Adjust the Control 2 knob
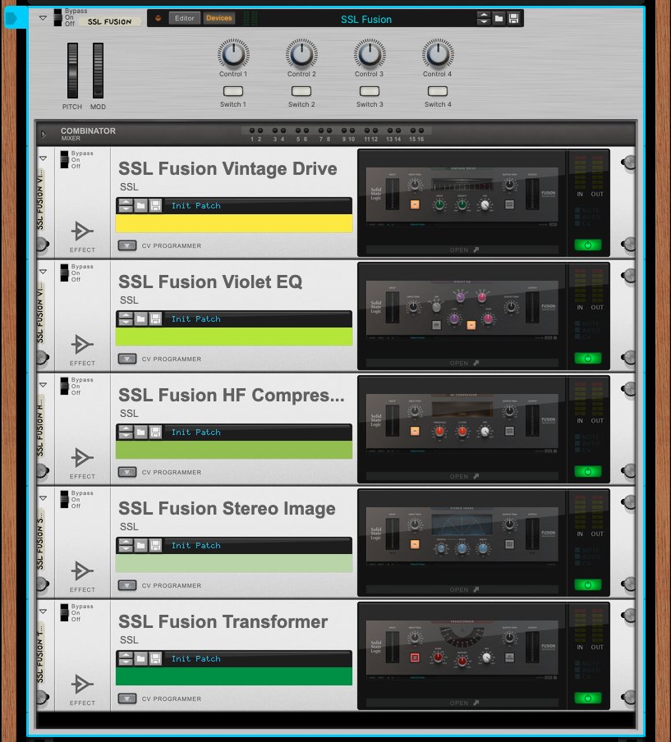 tap(301, 54)
